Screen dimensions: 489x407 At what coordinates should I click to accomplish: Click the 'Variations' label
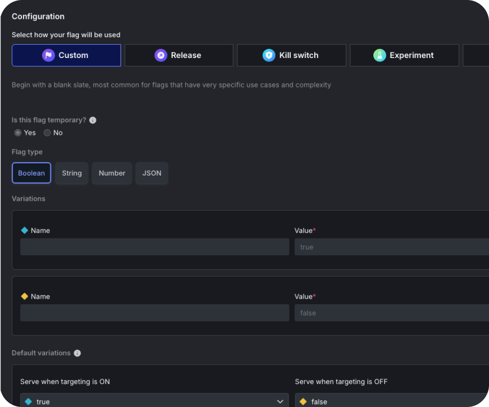coord(29,199)
